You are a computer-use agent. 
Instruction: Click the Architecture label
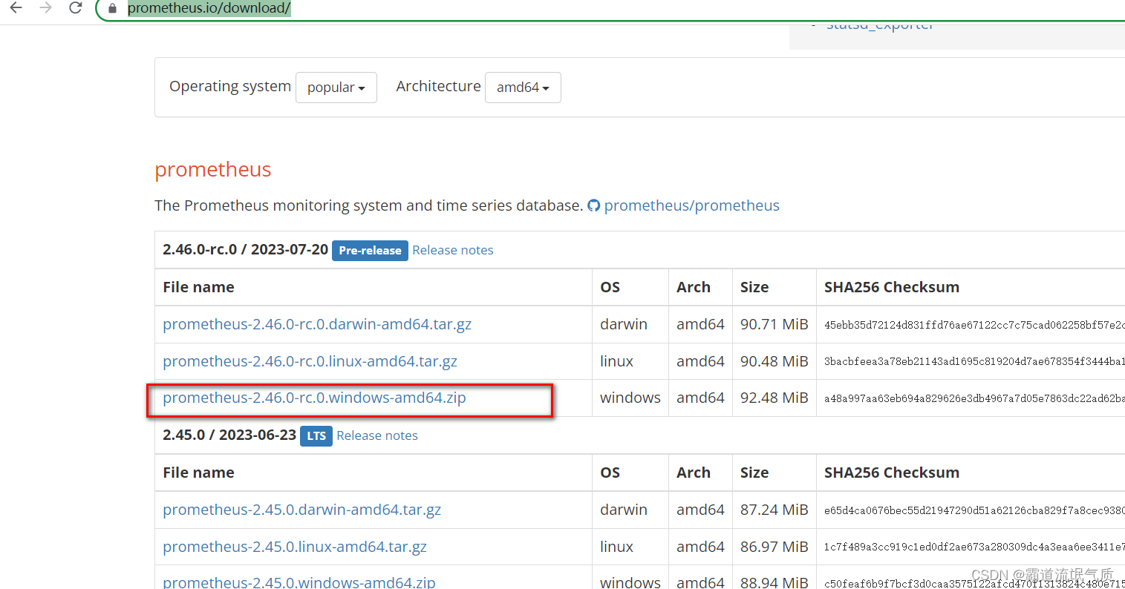pyautogui.click(x=438, y=86)
